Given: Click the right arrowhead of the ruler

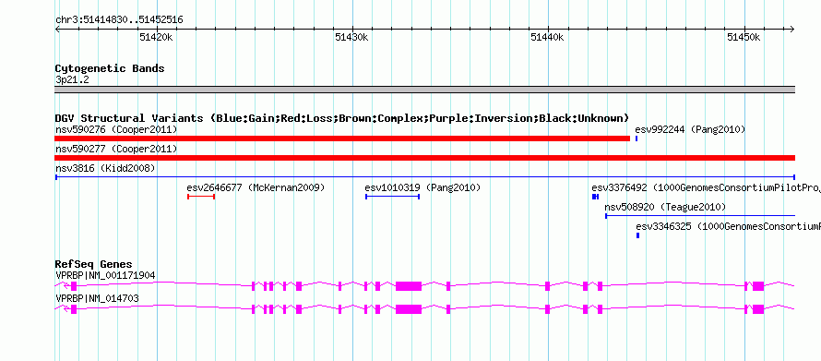Looking at the screenshot, I should (x=792, y=29).
